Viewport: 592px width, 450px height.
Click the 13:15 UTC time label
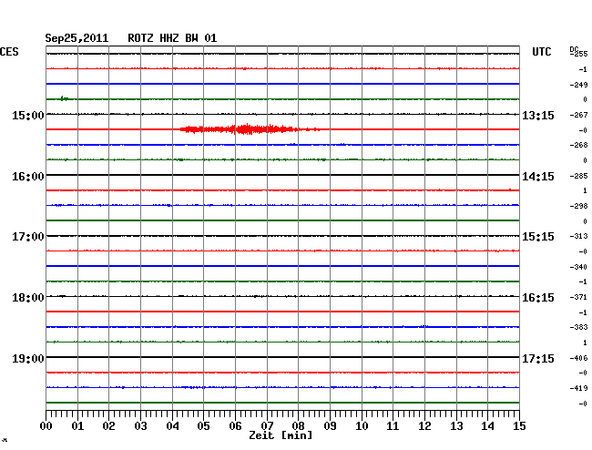tap(538, 115)
